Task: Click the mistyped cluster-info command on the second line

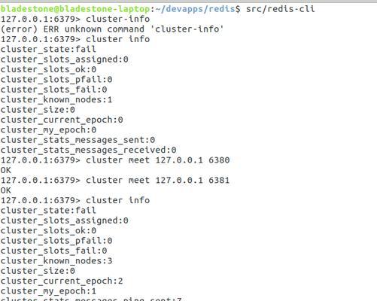Action: point(117,19)
